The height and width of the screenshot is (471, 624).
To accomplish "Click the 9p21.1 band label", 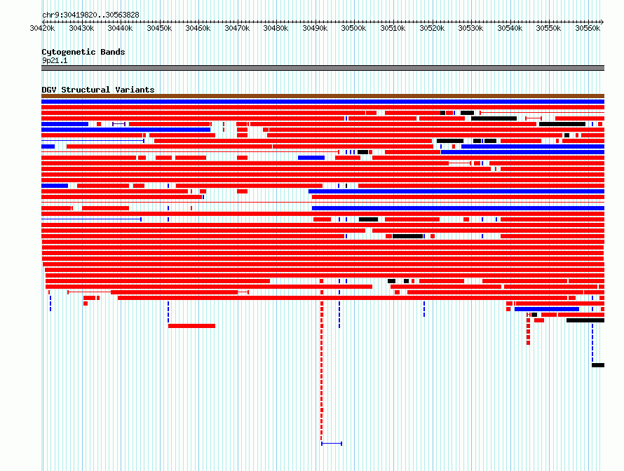I will pyautogui.click(x=55, y=60).
